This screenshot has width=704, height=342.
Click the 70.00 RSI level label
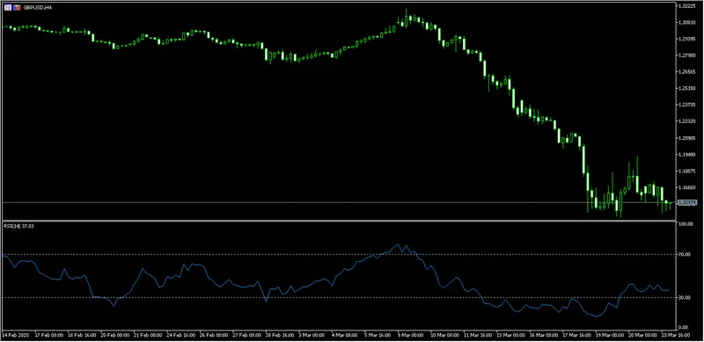pyautogui.click(x=686, y=254)
